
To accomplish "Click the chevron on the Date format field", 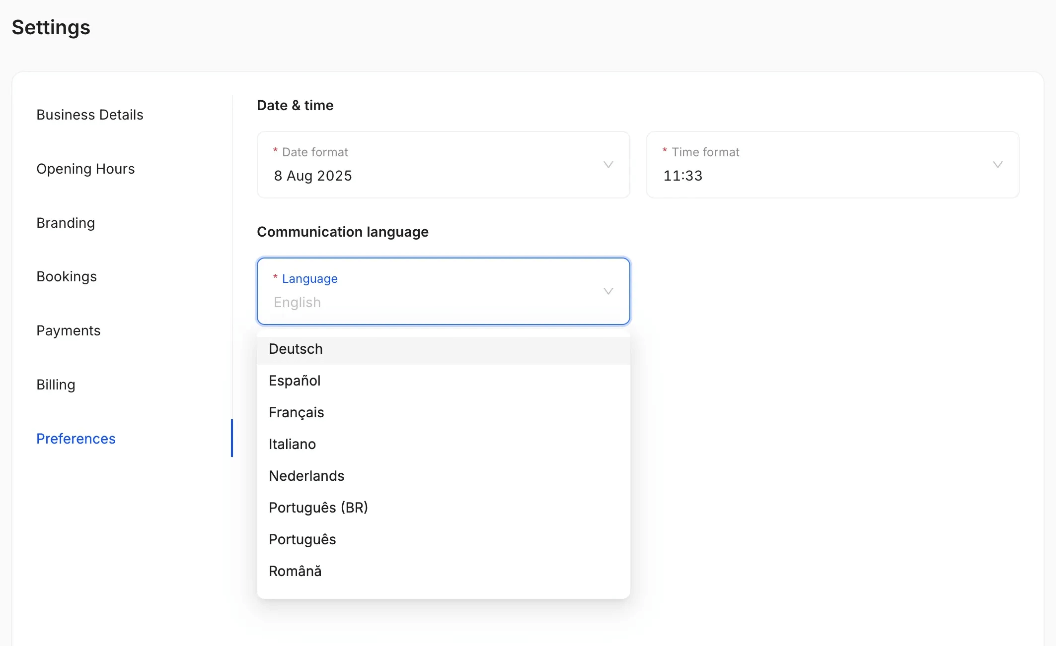I will coord(608,165).
